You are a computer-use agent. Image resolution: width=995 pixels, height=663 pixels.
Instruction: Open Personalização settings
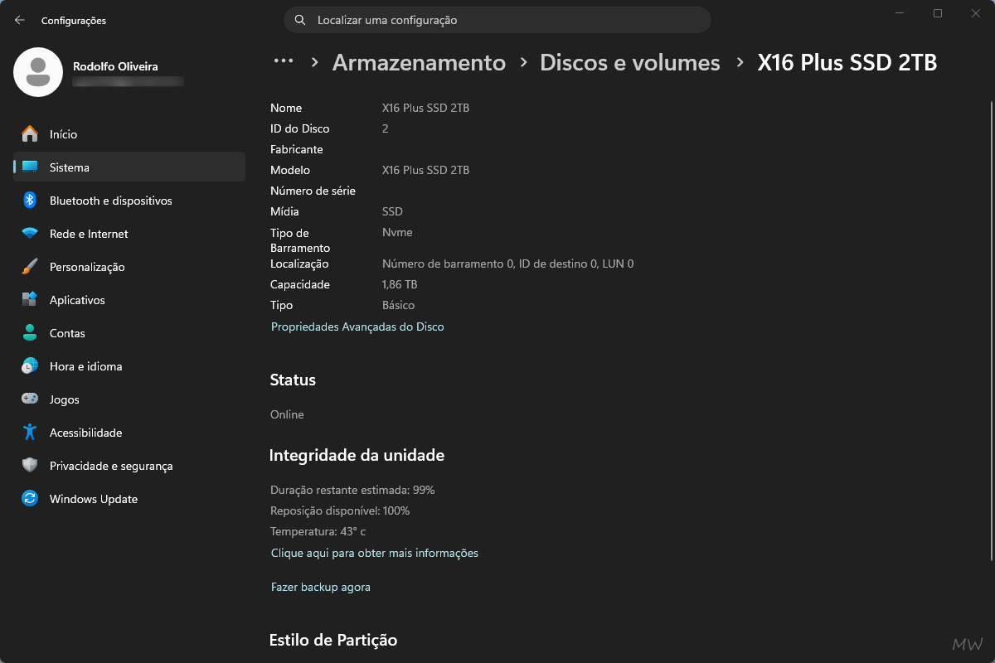(129, 267)
